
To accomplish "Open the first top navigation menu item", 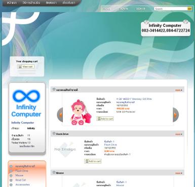I will coord(12,3).
